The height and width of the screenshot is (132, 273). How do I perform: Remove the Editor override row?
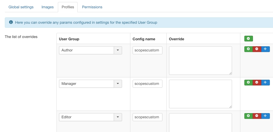pos(257,116)
